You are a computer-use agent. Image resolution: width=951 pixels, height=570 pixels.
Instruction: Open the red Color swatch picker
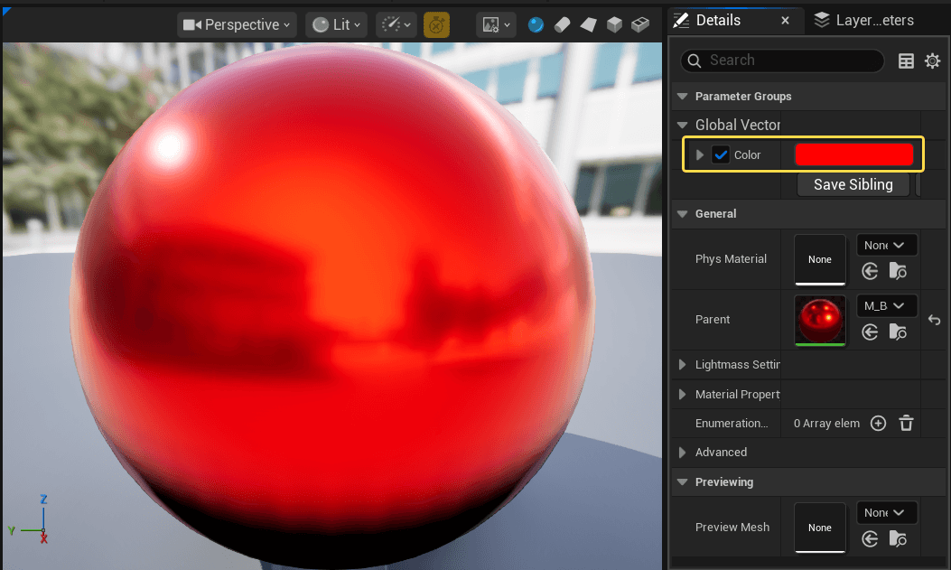coord(853,154)
